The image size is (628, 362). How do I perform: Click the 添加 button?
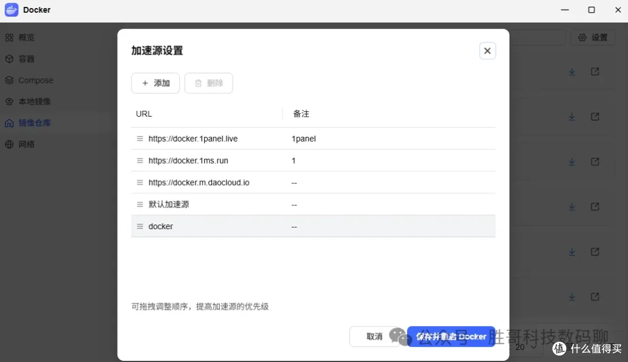(x=155, y=83)
